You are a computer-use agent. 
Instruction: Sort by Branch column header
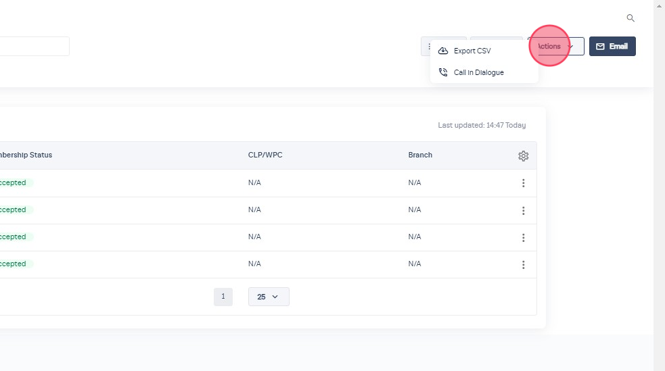(420, 155)
